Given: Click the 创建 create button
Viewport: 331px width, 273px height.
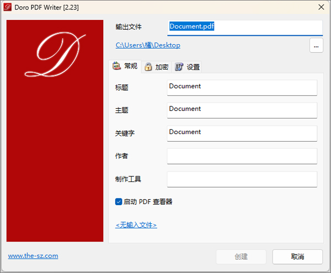Looking at the screenshot, I should click(241, 257).
